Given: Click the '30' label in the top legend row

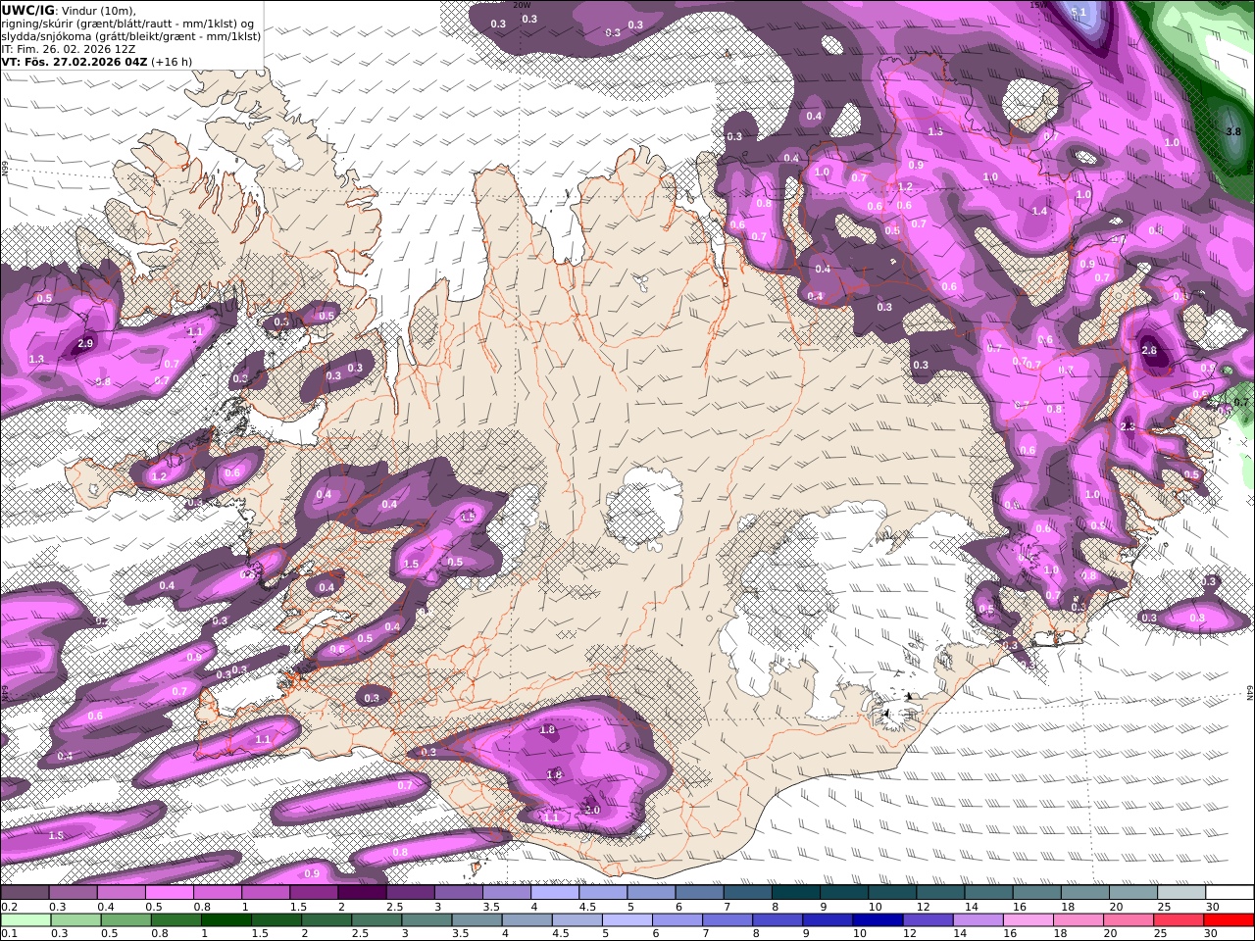Looking at the screenshot, I should coord(1212,907).
